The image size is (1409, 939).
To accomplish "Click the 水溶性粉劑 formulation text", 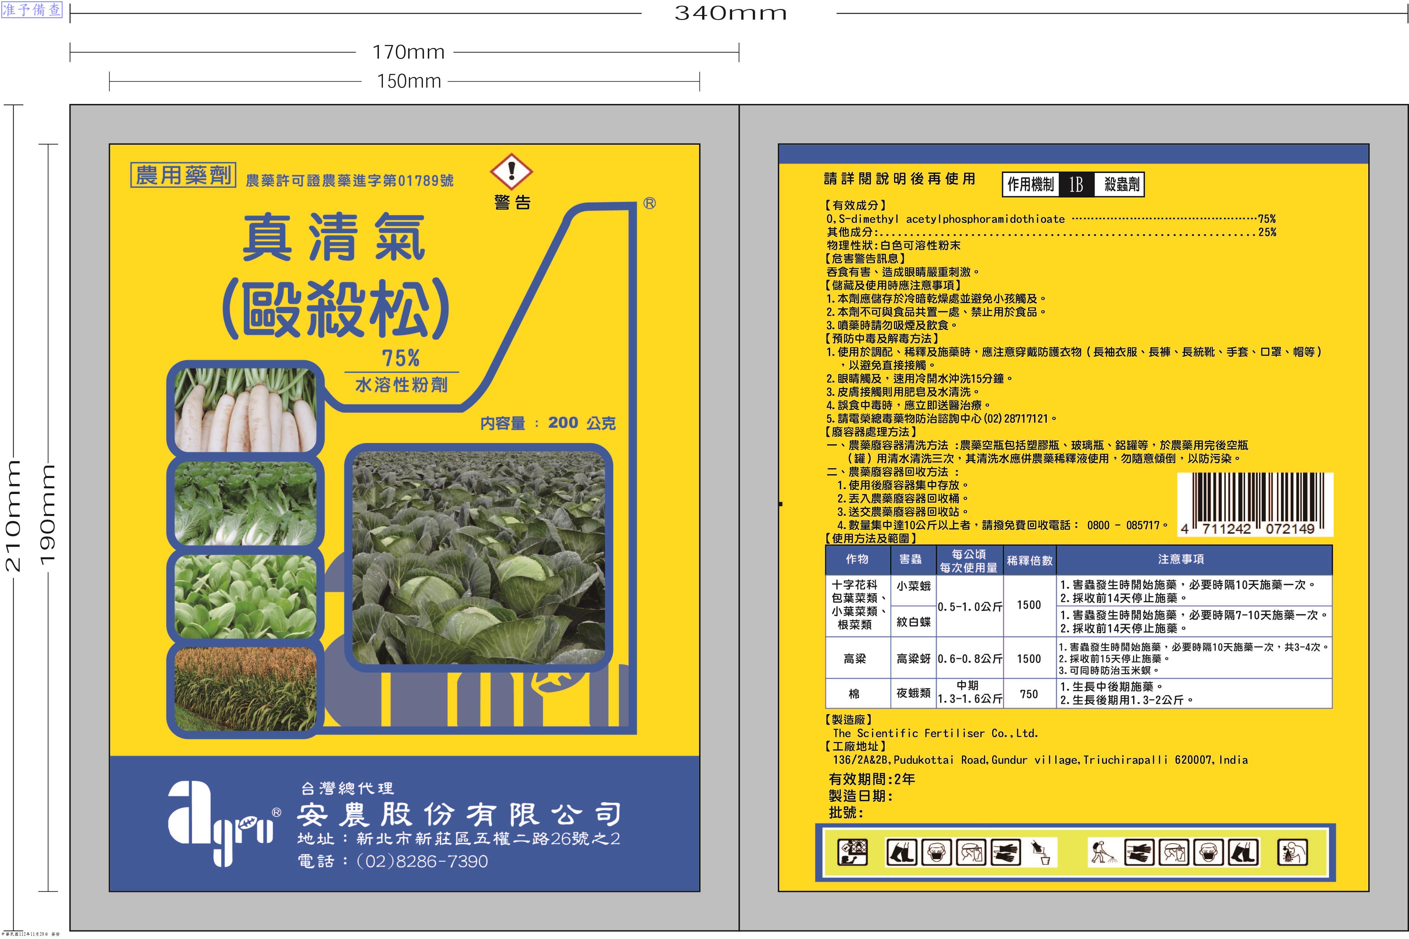I will coord(401,384).
